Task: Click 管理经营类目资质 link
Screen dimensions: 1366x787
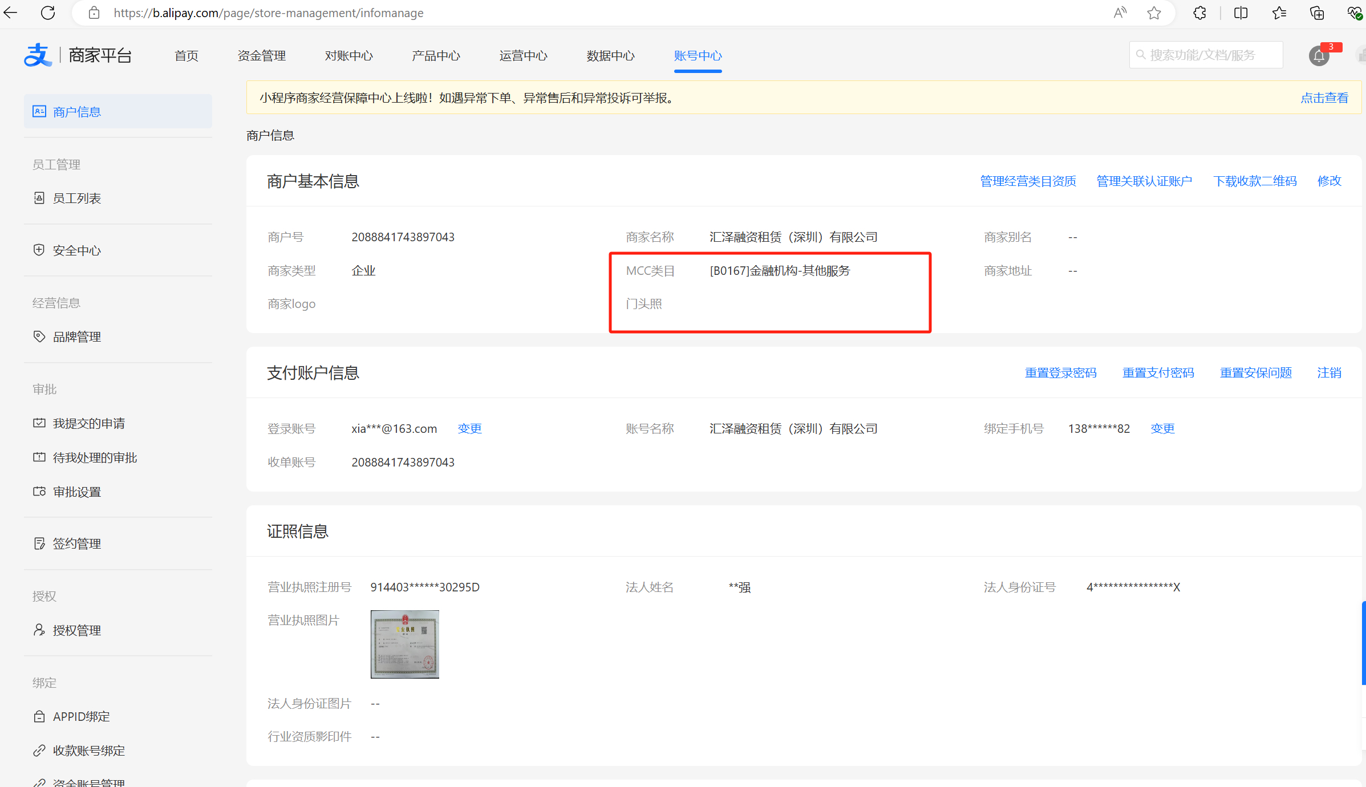Action: point(1028,181)
